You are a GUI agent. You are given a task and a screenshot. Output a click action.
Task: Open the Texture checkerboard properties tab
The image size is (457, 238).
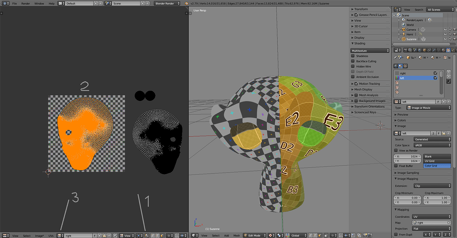(448, 50)
